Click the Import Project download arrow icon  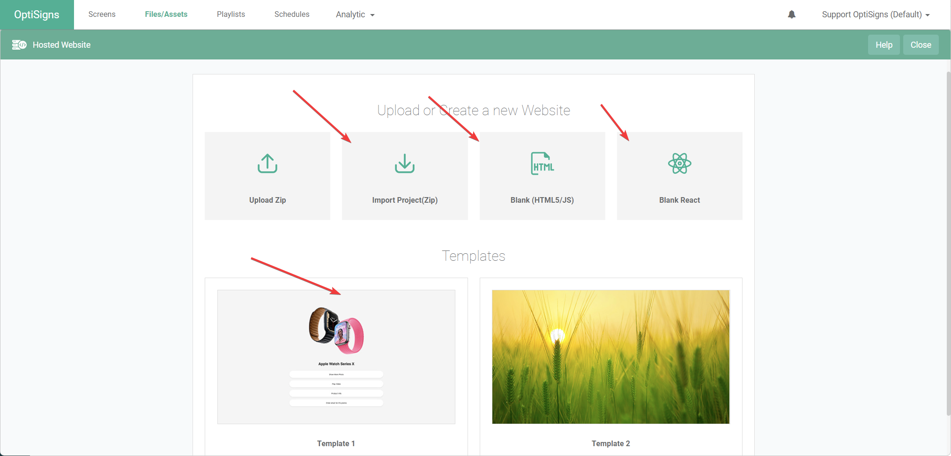tap(405, 163)
